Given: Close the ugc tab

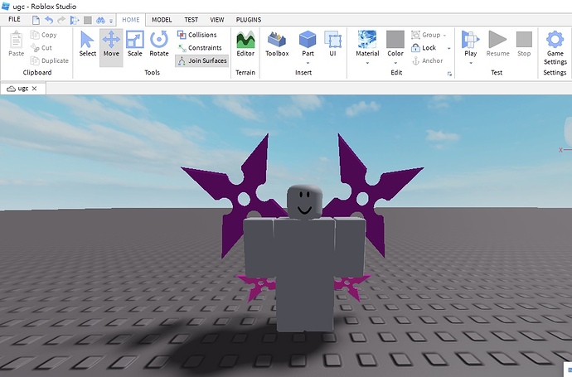Looking at the screenshot, I should [35, 88].
